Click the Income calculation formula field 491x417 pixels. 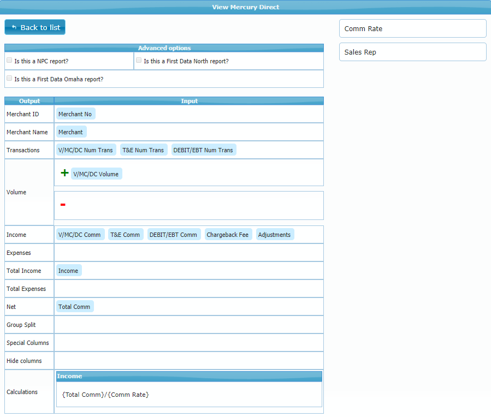(x=188, y=394)
